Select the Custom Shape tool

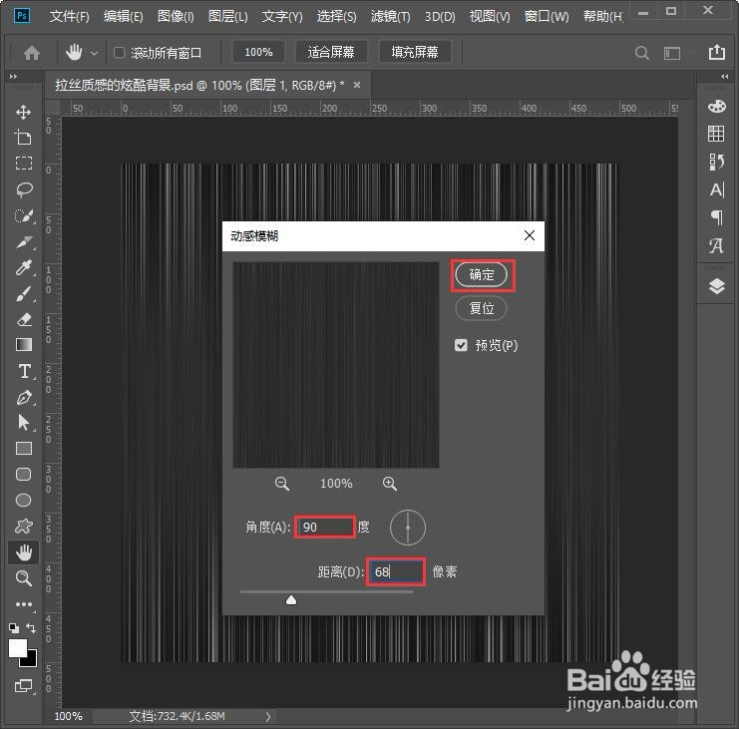click(x=24, y=526)
